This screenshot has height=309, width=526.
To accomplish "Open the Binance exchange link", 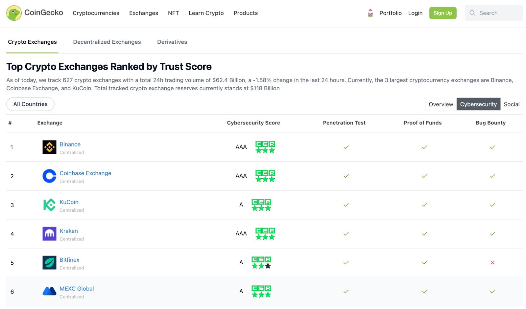I will coord(70,144).
